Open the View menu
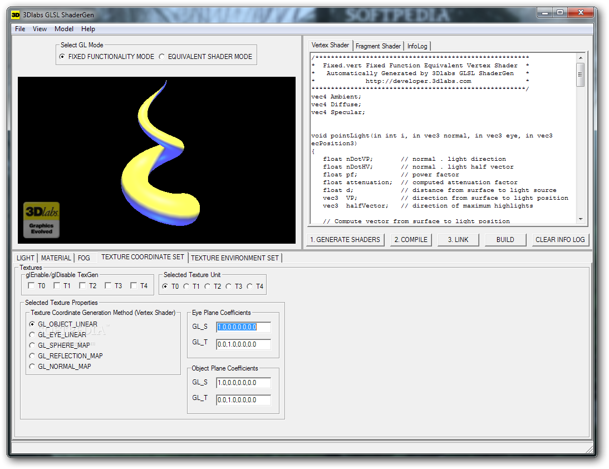 point(40,29)
